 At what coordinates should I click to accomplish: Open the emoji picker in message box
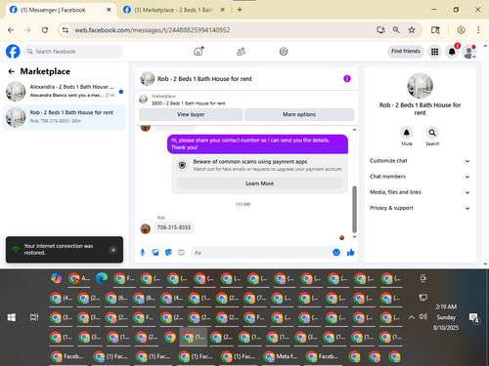click(x=336, y=253)
